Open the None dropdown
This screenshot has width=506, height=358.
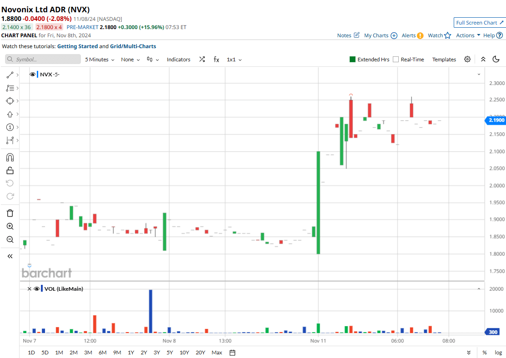[x=130, y=60]
